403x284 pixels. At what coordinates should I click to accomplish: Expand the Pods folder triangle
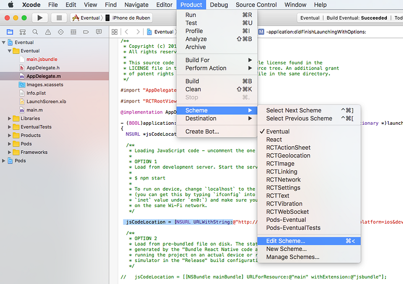pyautogui.click(x=10, y=144)
